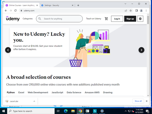Viewport: 152px width, 114px height.
Task: Click the Log in button
Action: 117,19
